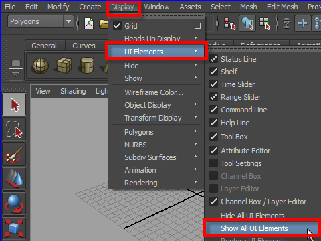The height and width of the screenshot is (241, 321).
Task: Switch to the Curves shelf tab
Action: (x=84, y=46)
